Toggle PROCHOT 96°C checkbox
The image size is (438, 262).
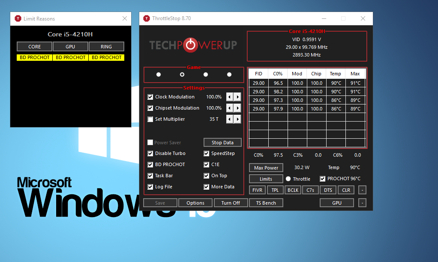323,179
